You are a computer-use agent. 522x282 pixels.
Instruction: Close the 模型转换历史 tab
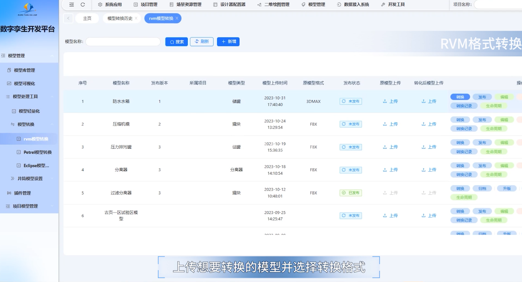[x=136, y=18]
